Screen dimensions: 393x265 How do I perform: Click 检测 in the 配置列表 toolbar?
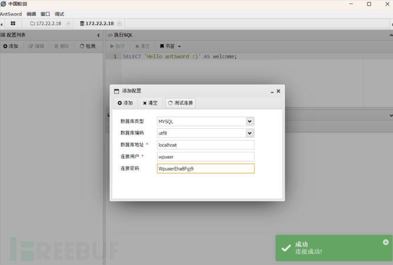click(x=88, y=46)
